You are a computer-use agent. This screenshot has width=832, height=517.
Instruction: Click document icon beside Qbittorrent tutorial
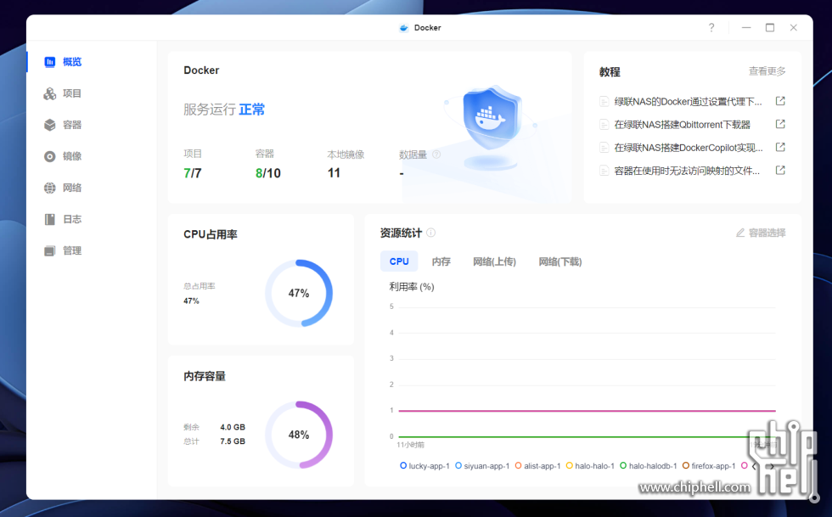[x=604, y=125]
